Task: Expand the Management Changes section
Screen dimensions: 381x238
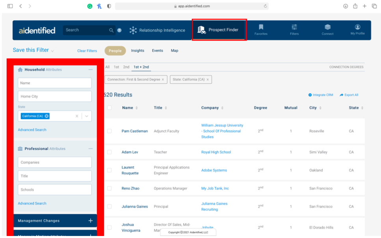Action: click(x=90, y=221)
